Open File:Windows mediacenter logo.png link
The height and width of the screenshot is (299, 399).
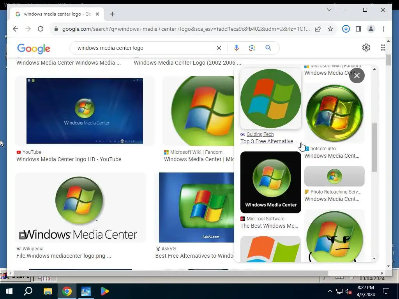click(64, 256)
